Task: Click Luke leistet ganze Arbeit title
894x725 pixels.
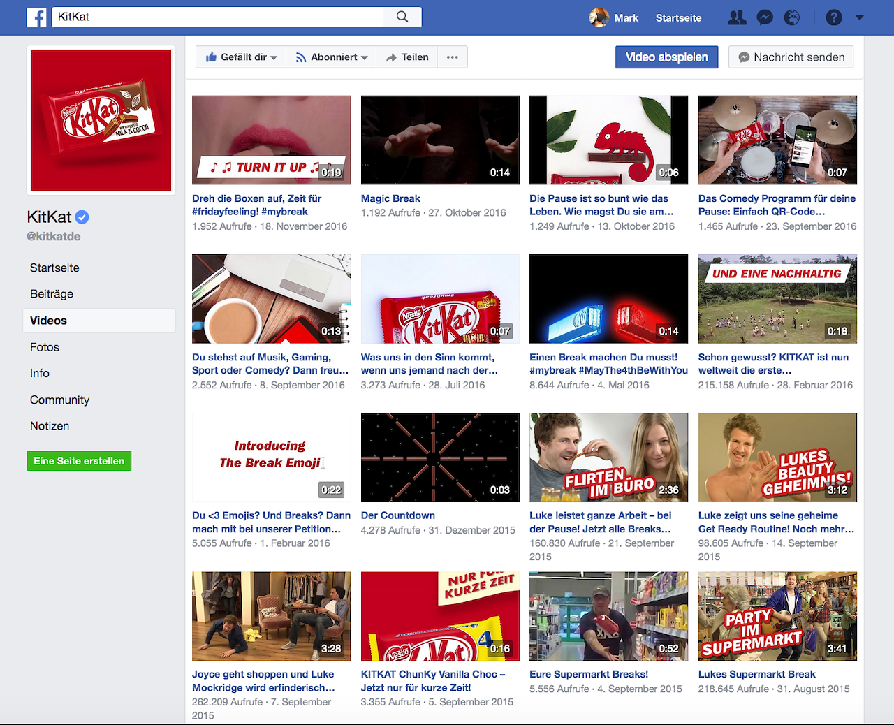Action: click(x=601, y=522)
